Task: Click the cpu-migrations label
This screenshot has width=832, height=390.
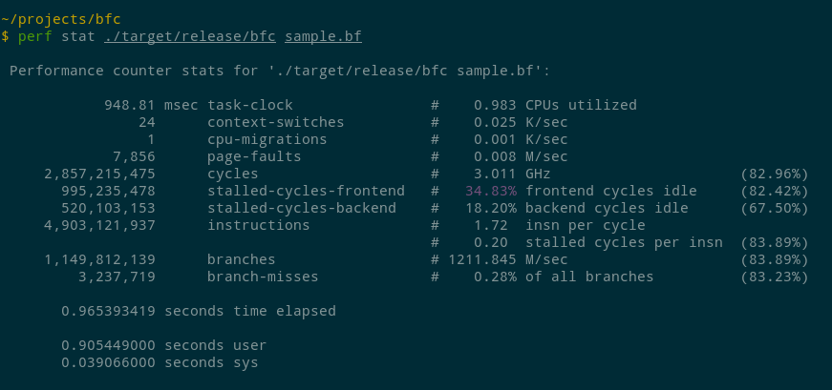Action: pyautogui.click(x=267, y=139)
